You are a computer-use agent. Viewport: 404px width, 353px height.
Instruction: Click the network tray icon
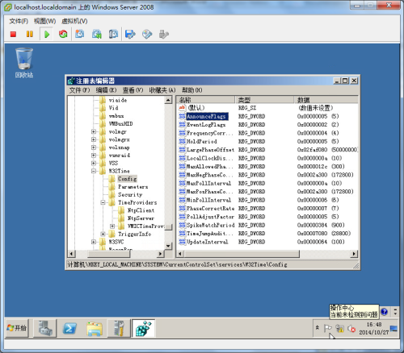point(340,328)
